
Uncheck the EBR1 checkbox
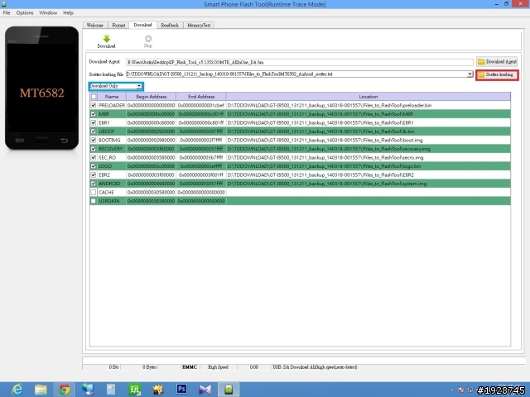point(94,123)
